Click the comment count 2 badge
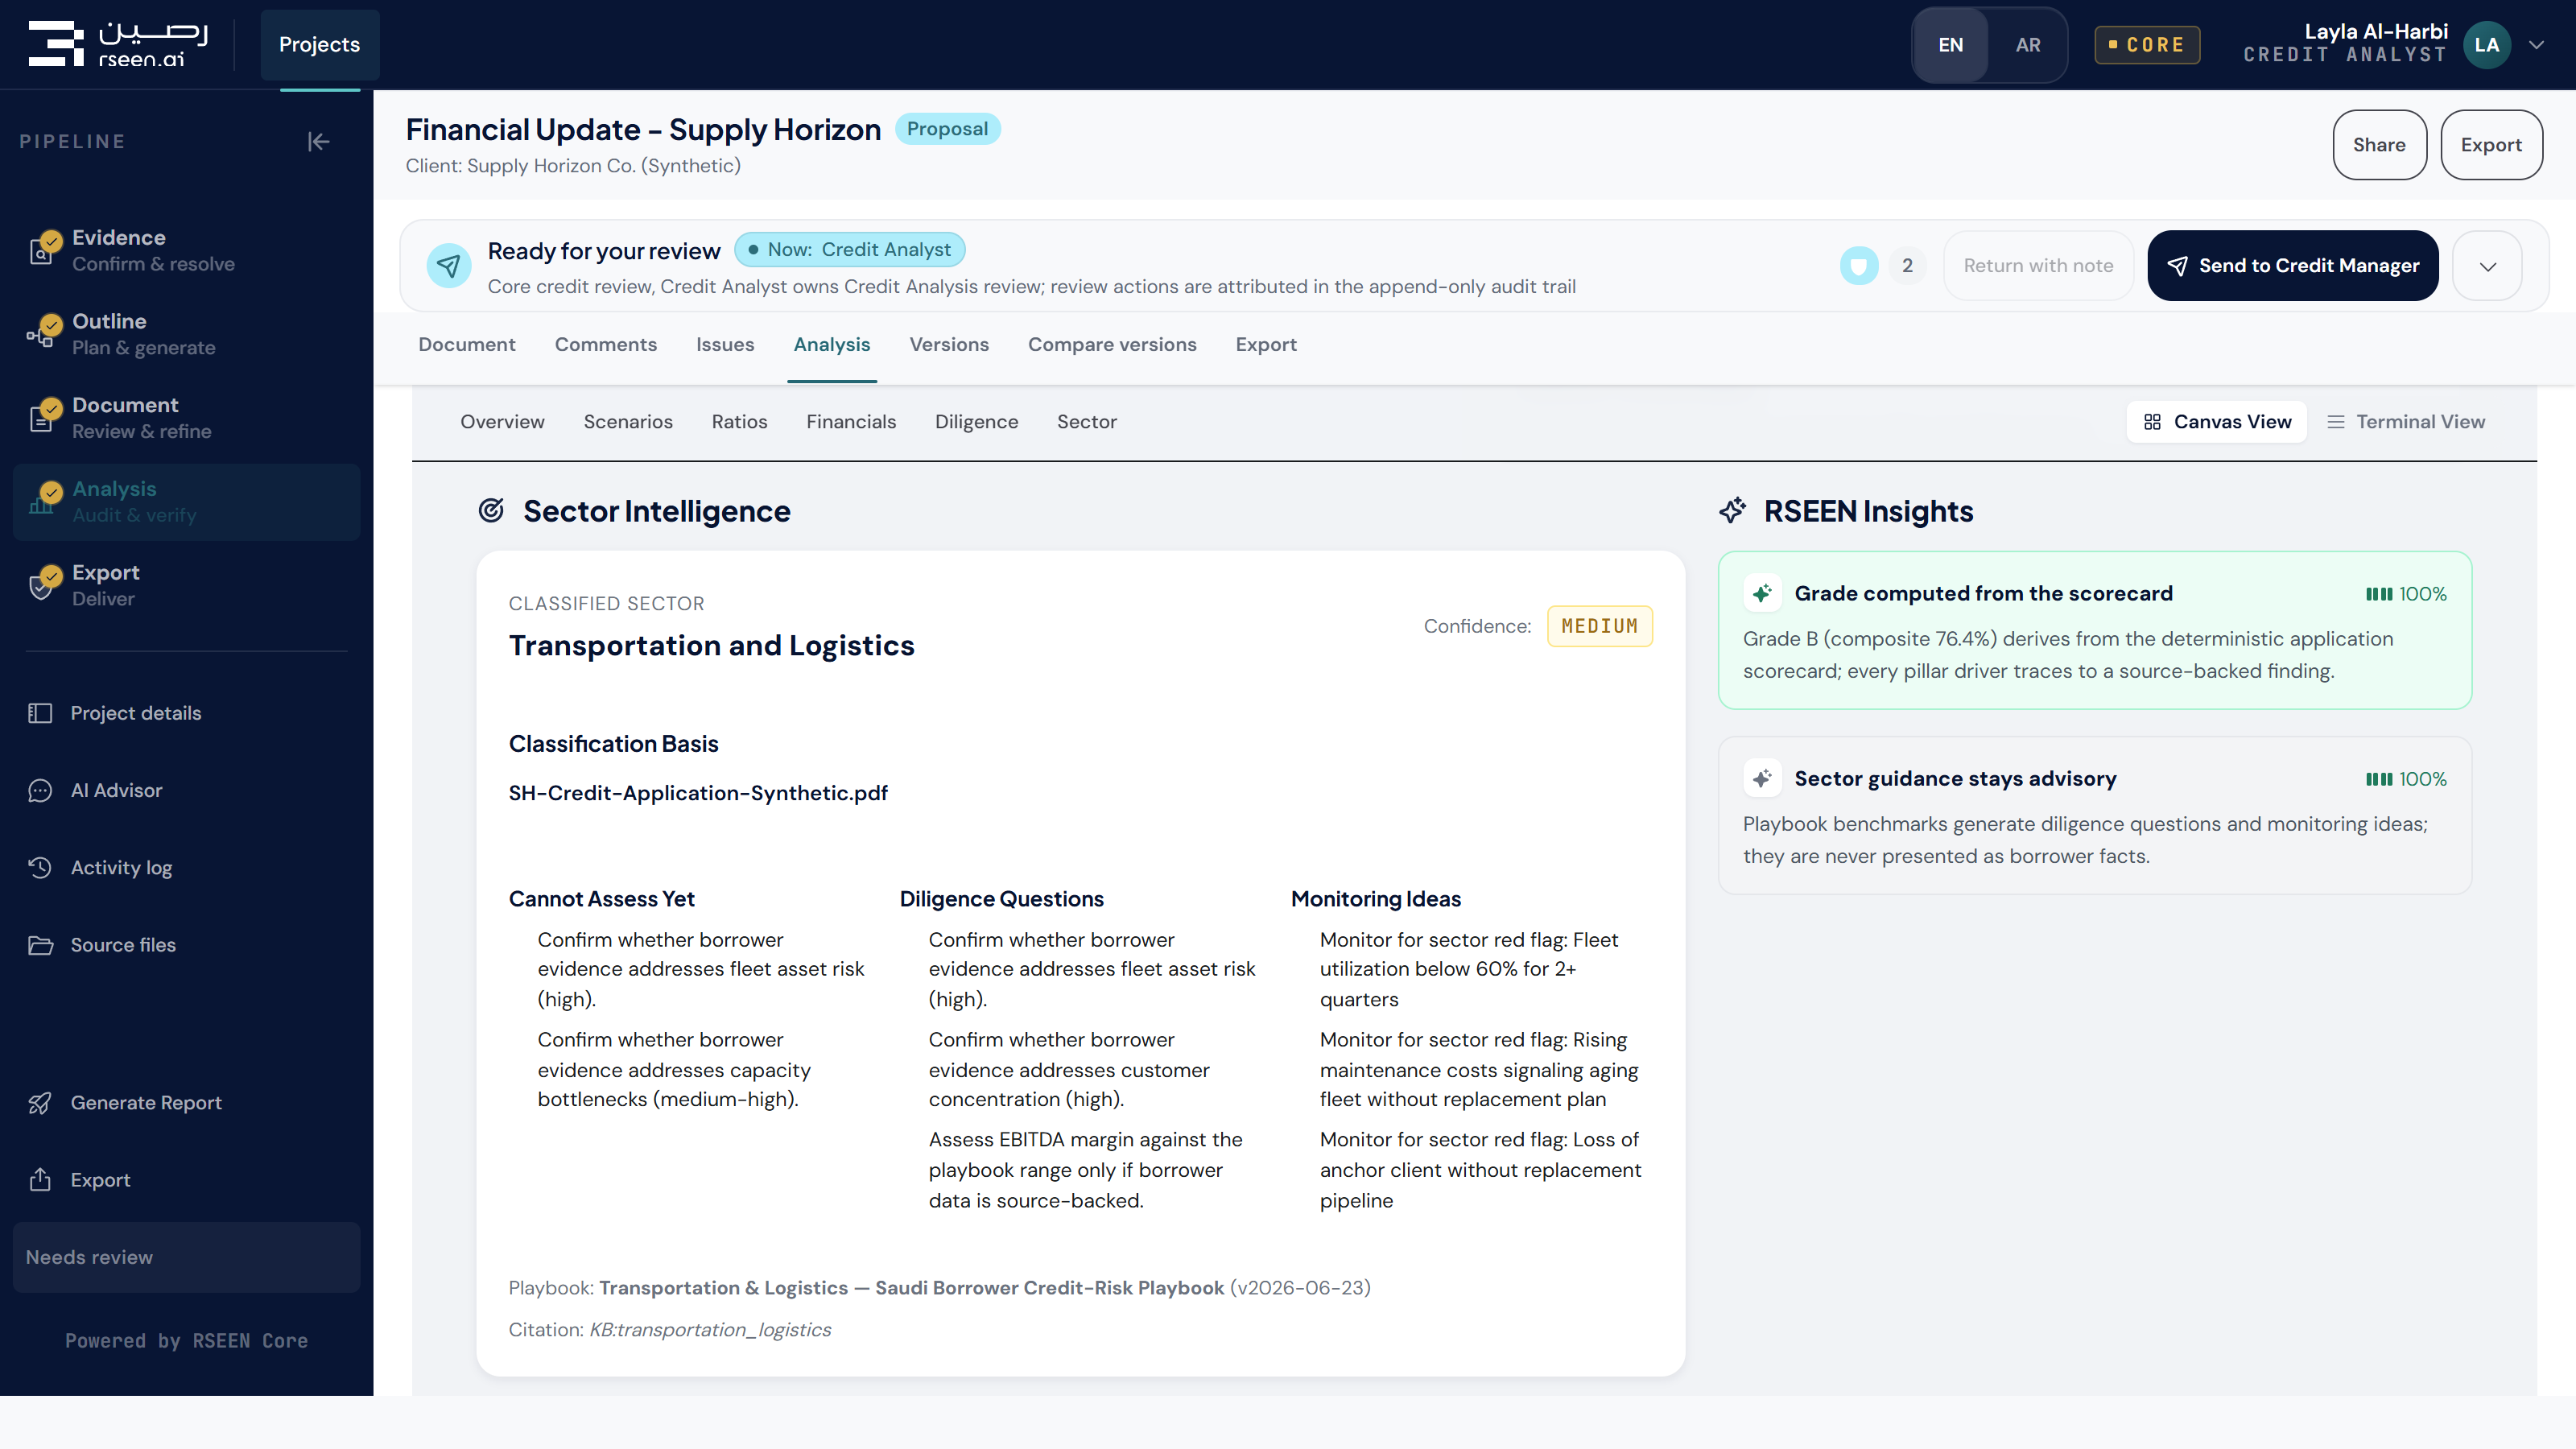This screenshot has height=1449, width=2576. coord(1907,266)
